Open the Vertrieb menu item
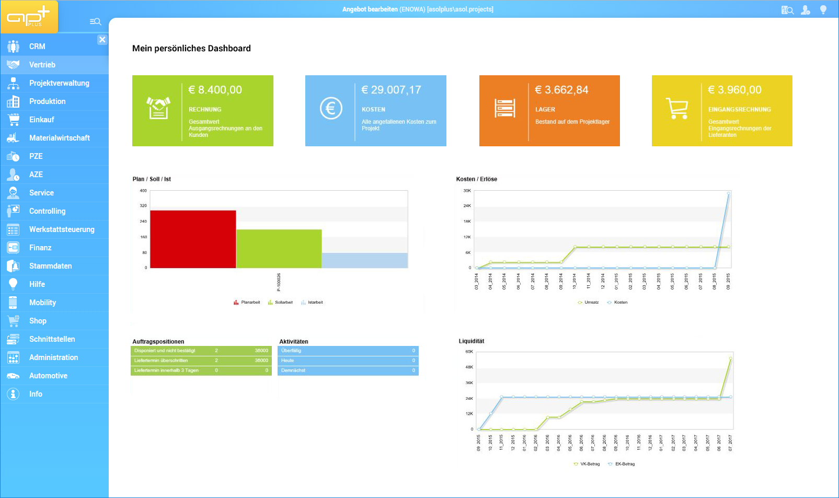Screen dimensions: 839x498 point(42,65)
